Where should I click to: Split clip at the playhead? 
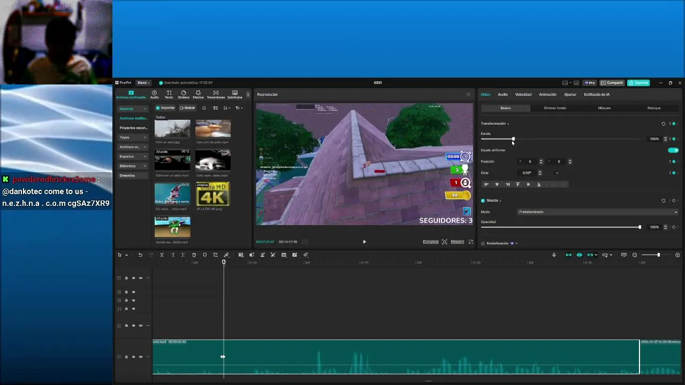coord(162,255)
